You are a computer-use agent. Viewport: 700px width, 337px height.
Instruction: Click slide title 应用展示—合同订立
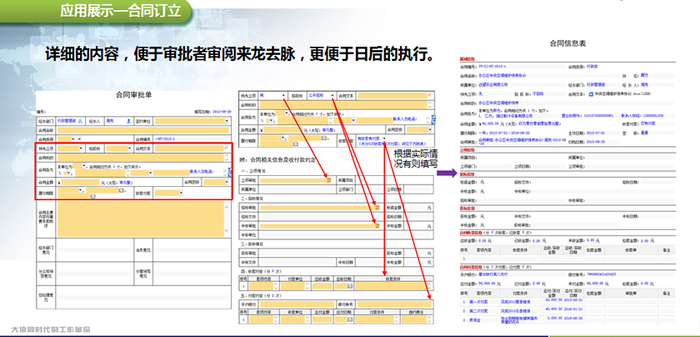tap(121, 10)
